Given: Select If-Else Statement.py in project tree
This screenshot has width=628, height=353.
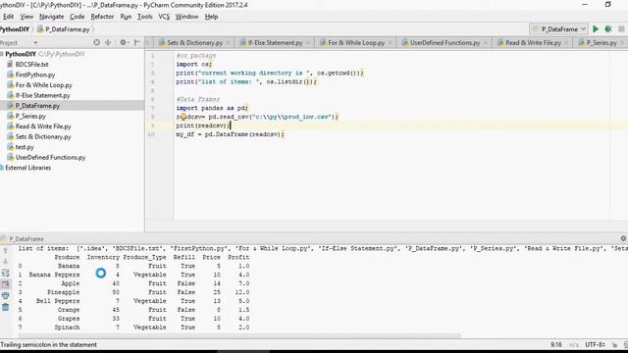Looking at the screenshot, I should click(x=42, y=95).
